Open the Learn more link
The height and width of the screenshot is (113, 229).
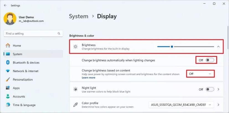click(x=89, y=78)
